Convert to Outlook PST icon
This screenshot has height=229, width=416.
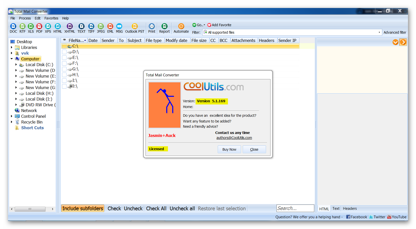click(x=135, y=28)
